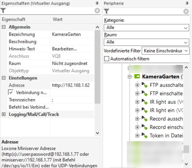Collapse the Allgemein section
The width and height of the screenshot is (192, 168).
pyautogui.click(x=4, y=27)
